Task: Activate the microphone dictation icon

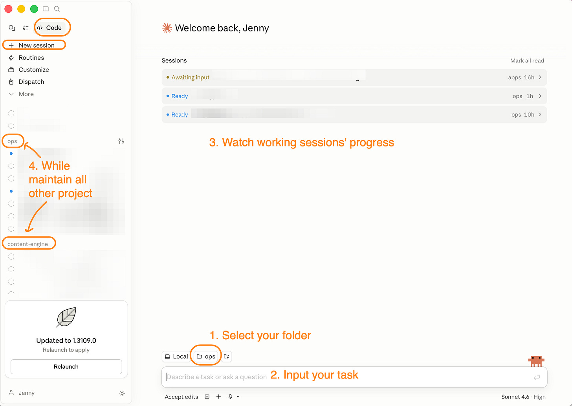Action: (230, 397)
